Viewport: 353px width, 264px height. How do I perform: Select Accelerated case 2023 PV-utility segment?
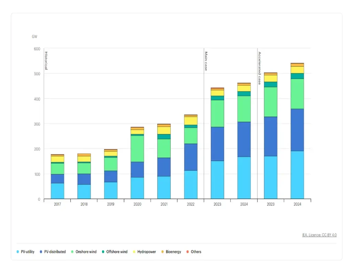270,177
